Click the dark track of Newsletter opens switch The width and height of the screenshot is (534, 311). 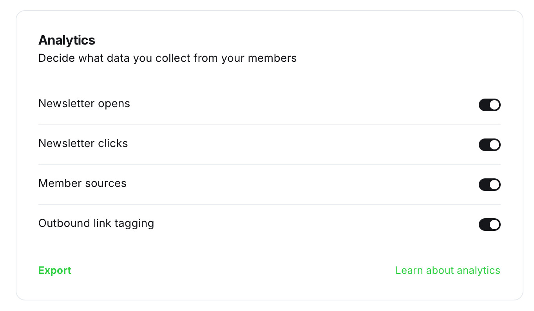click(484, 105)
